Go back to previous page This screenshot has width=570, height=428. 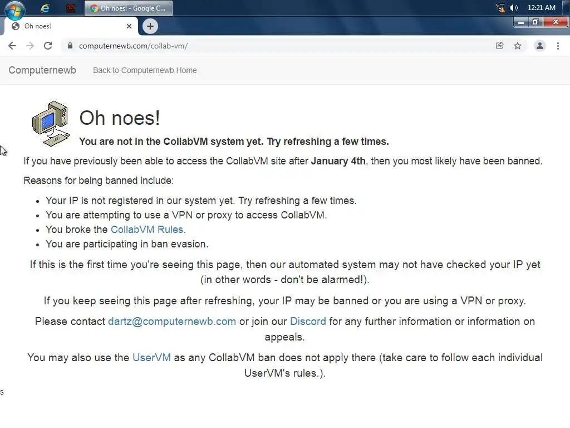coord(12,46)
